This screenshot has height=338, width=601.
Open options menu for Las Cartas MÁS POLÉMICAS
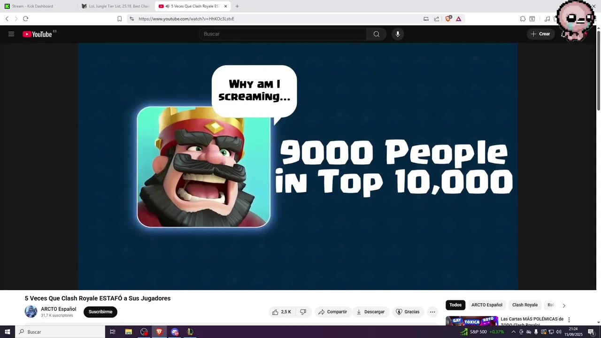[569, 320]
